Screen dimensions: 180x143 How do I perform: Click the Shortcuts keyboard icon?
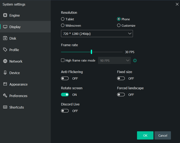point(5,107)
